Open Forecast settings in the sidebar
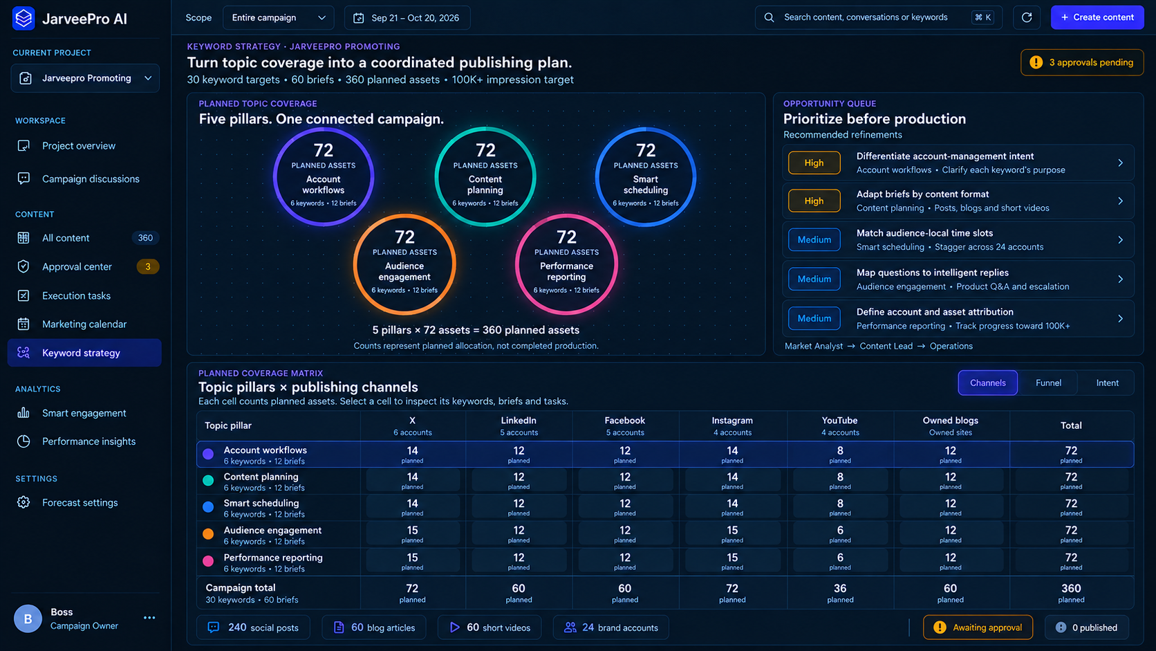1156x651 pixels. click(84, 502)
